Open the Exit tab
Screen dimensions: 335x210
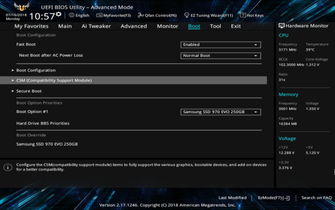236,26
